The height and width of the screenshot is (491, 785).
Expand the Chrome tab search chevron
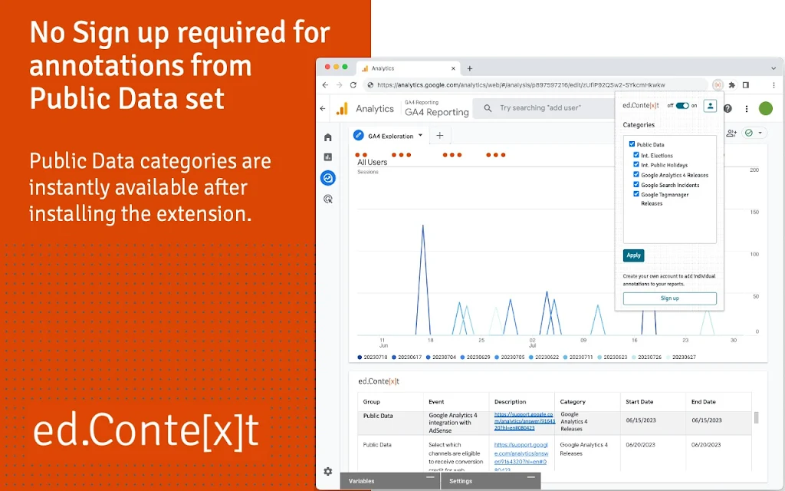click(774, 68)
